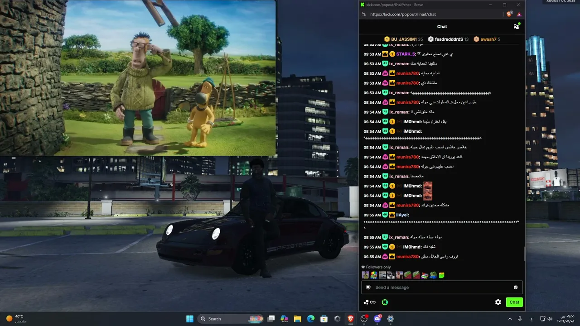Select the Pepe emote beside the green cube

[433, 275]
